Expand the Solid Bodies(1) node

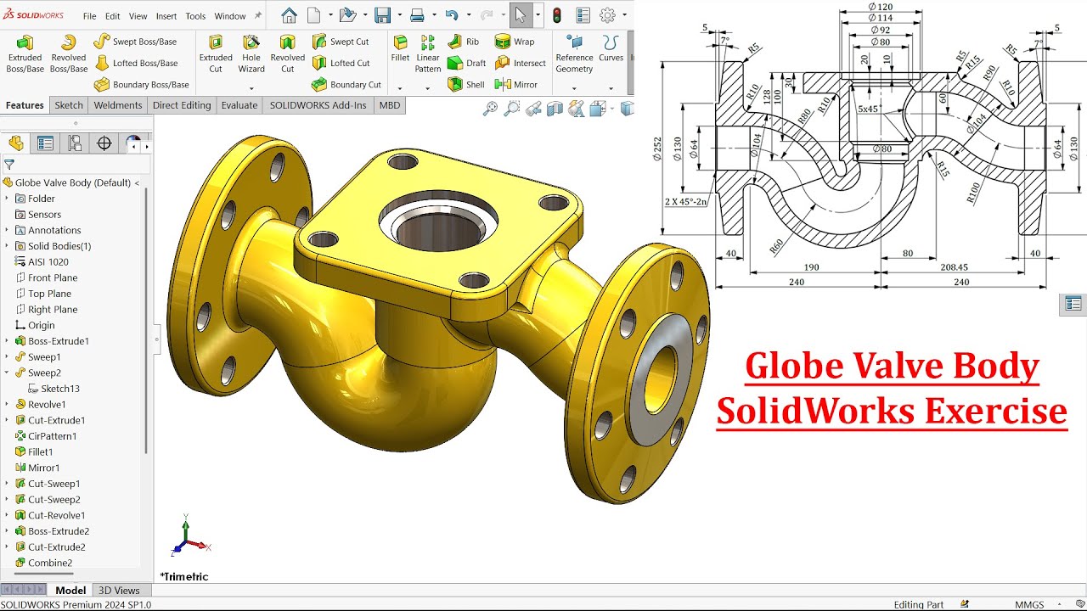tap(7, 246)
